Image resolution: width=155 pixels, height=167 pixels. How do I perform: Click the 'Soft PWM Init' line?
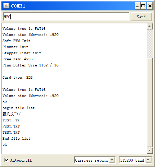coord(17,41)
